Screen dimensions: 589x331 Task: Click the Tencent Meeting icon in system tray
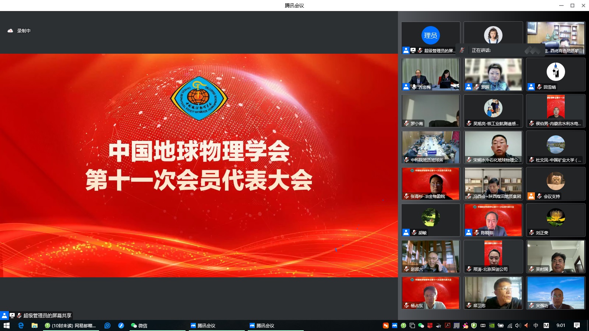point(395,325)
